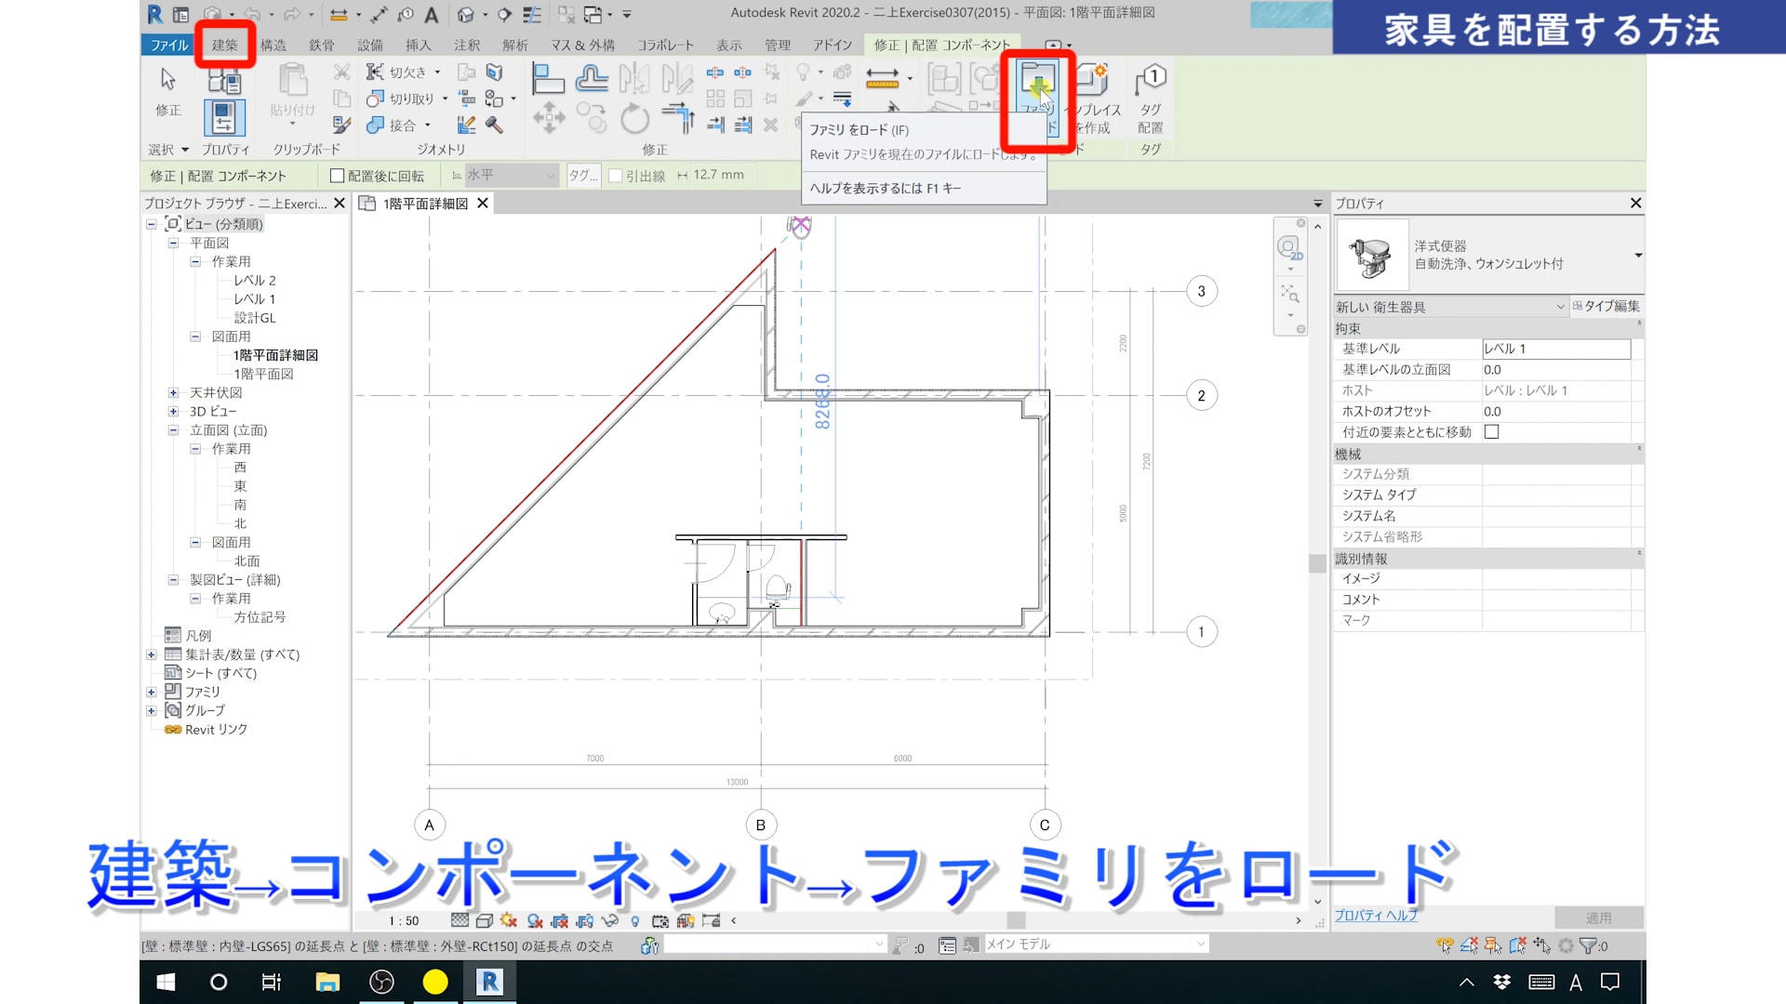The width and height of the screenshot is (1786, 1004).
Task: Switch to the Insert (挿入) ribbon tab
Action: point(418,45)
